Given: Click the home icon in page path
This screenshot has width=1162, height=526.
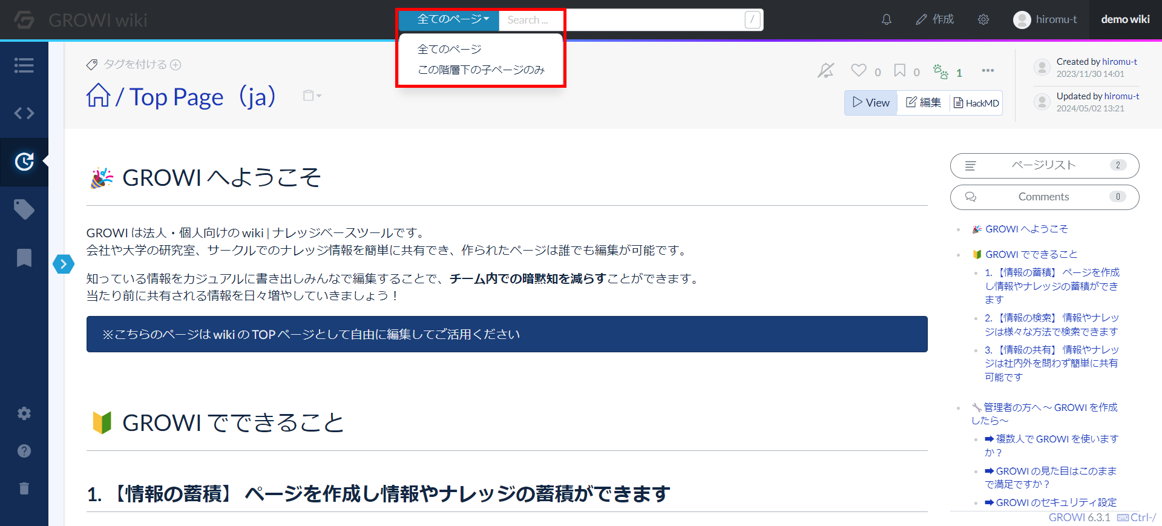Looking at the screenshot, I should (x=98, y=95).
